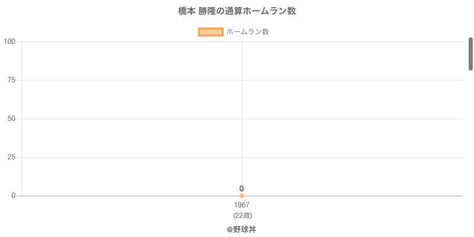Click the vertical scrollbar thumb
This screenshot has height=237, width=474.
(471, 53)
